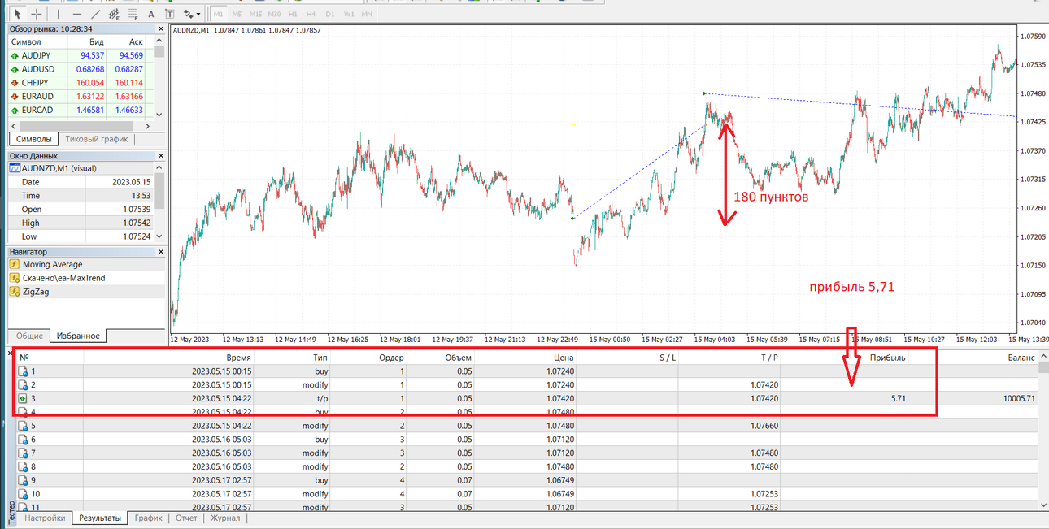
Task: Switch chart to H4 timeframe
Action: click(311, 14)
